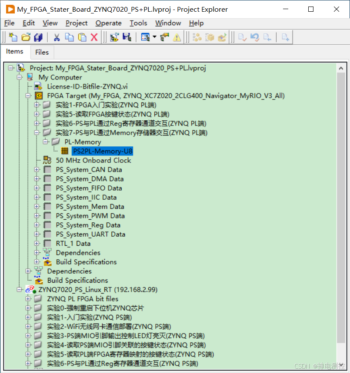Select the PS2PL-Memory-U8 item
This screenshot has width=350, height=373.
(x=103, y=151)
